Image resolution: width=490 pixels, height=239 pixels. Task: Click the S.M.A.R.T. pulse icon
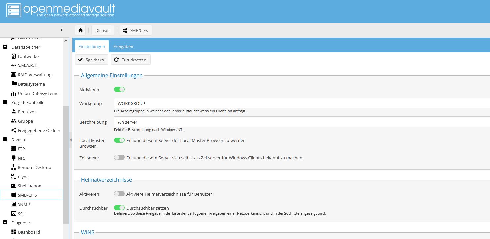point(13,65)
